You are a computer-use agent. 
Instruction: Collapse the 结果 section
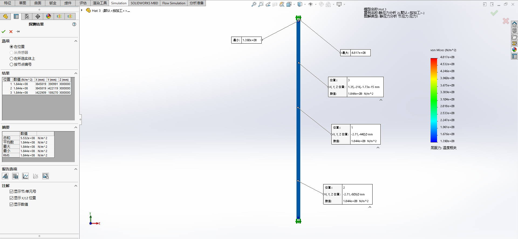[x=76, y=73]
